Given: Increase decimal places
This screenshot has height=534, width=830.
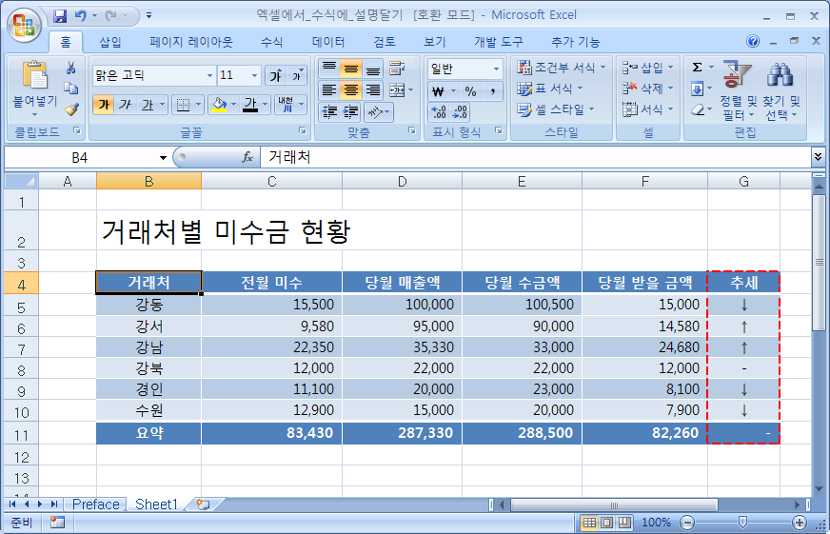Looking at the screenshot, I should point(438,112).
